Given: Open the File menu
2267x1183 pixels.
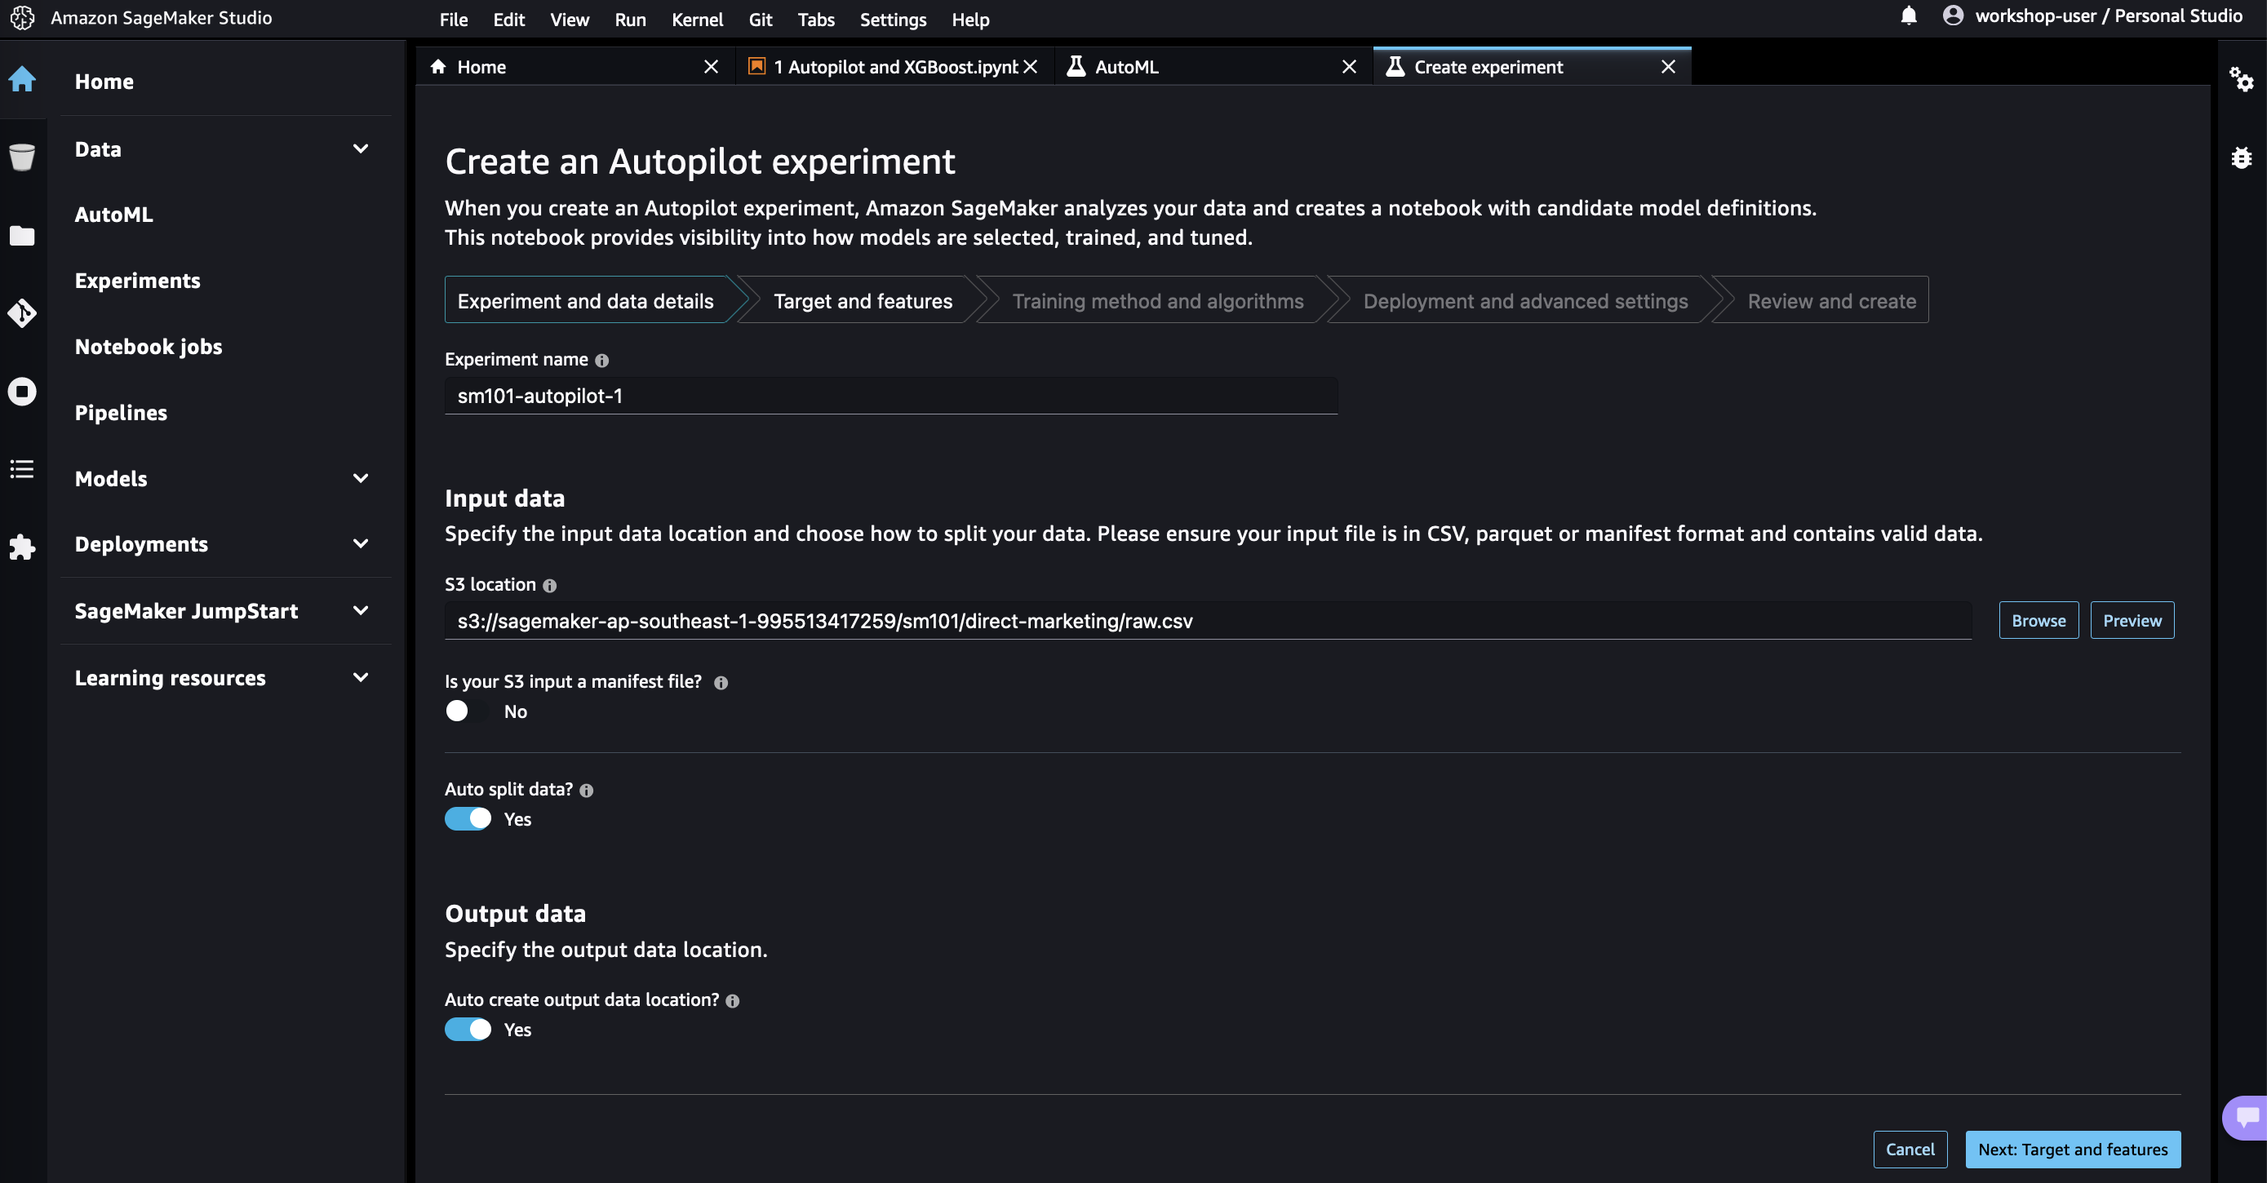Looking at the screenshot, I should click(453, 20).
